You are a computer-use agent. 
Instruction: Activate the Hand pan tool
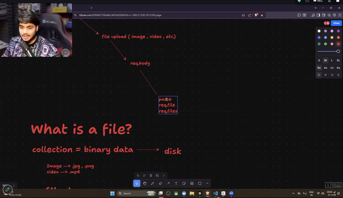[145, 183]
